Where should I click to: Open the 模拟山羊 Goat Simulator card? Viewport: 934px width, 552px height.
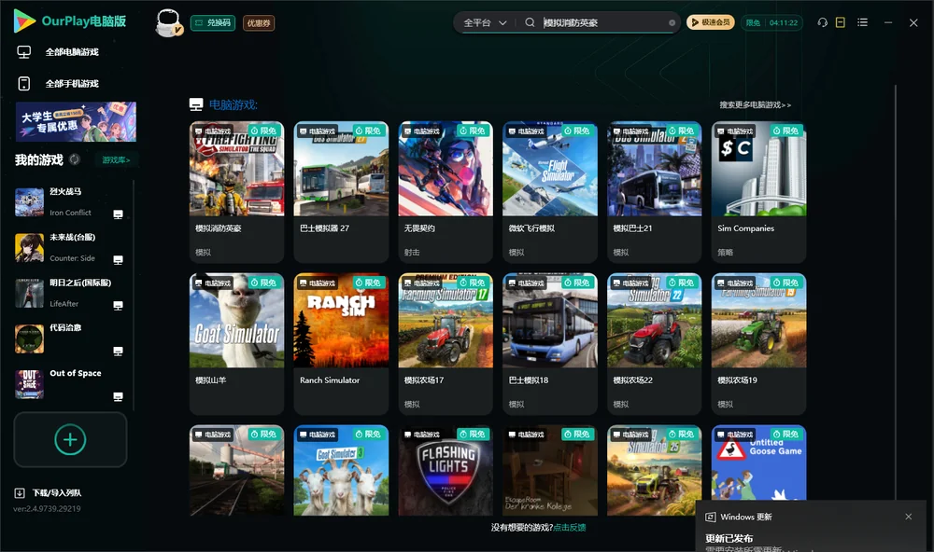pyautogui.click(x=236, y=344)
